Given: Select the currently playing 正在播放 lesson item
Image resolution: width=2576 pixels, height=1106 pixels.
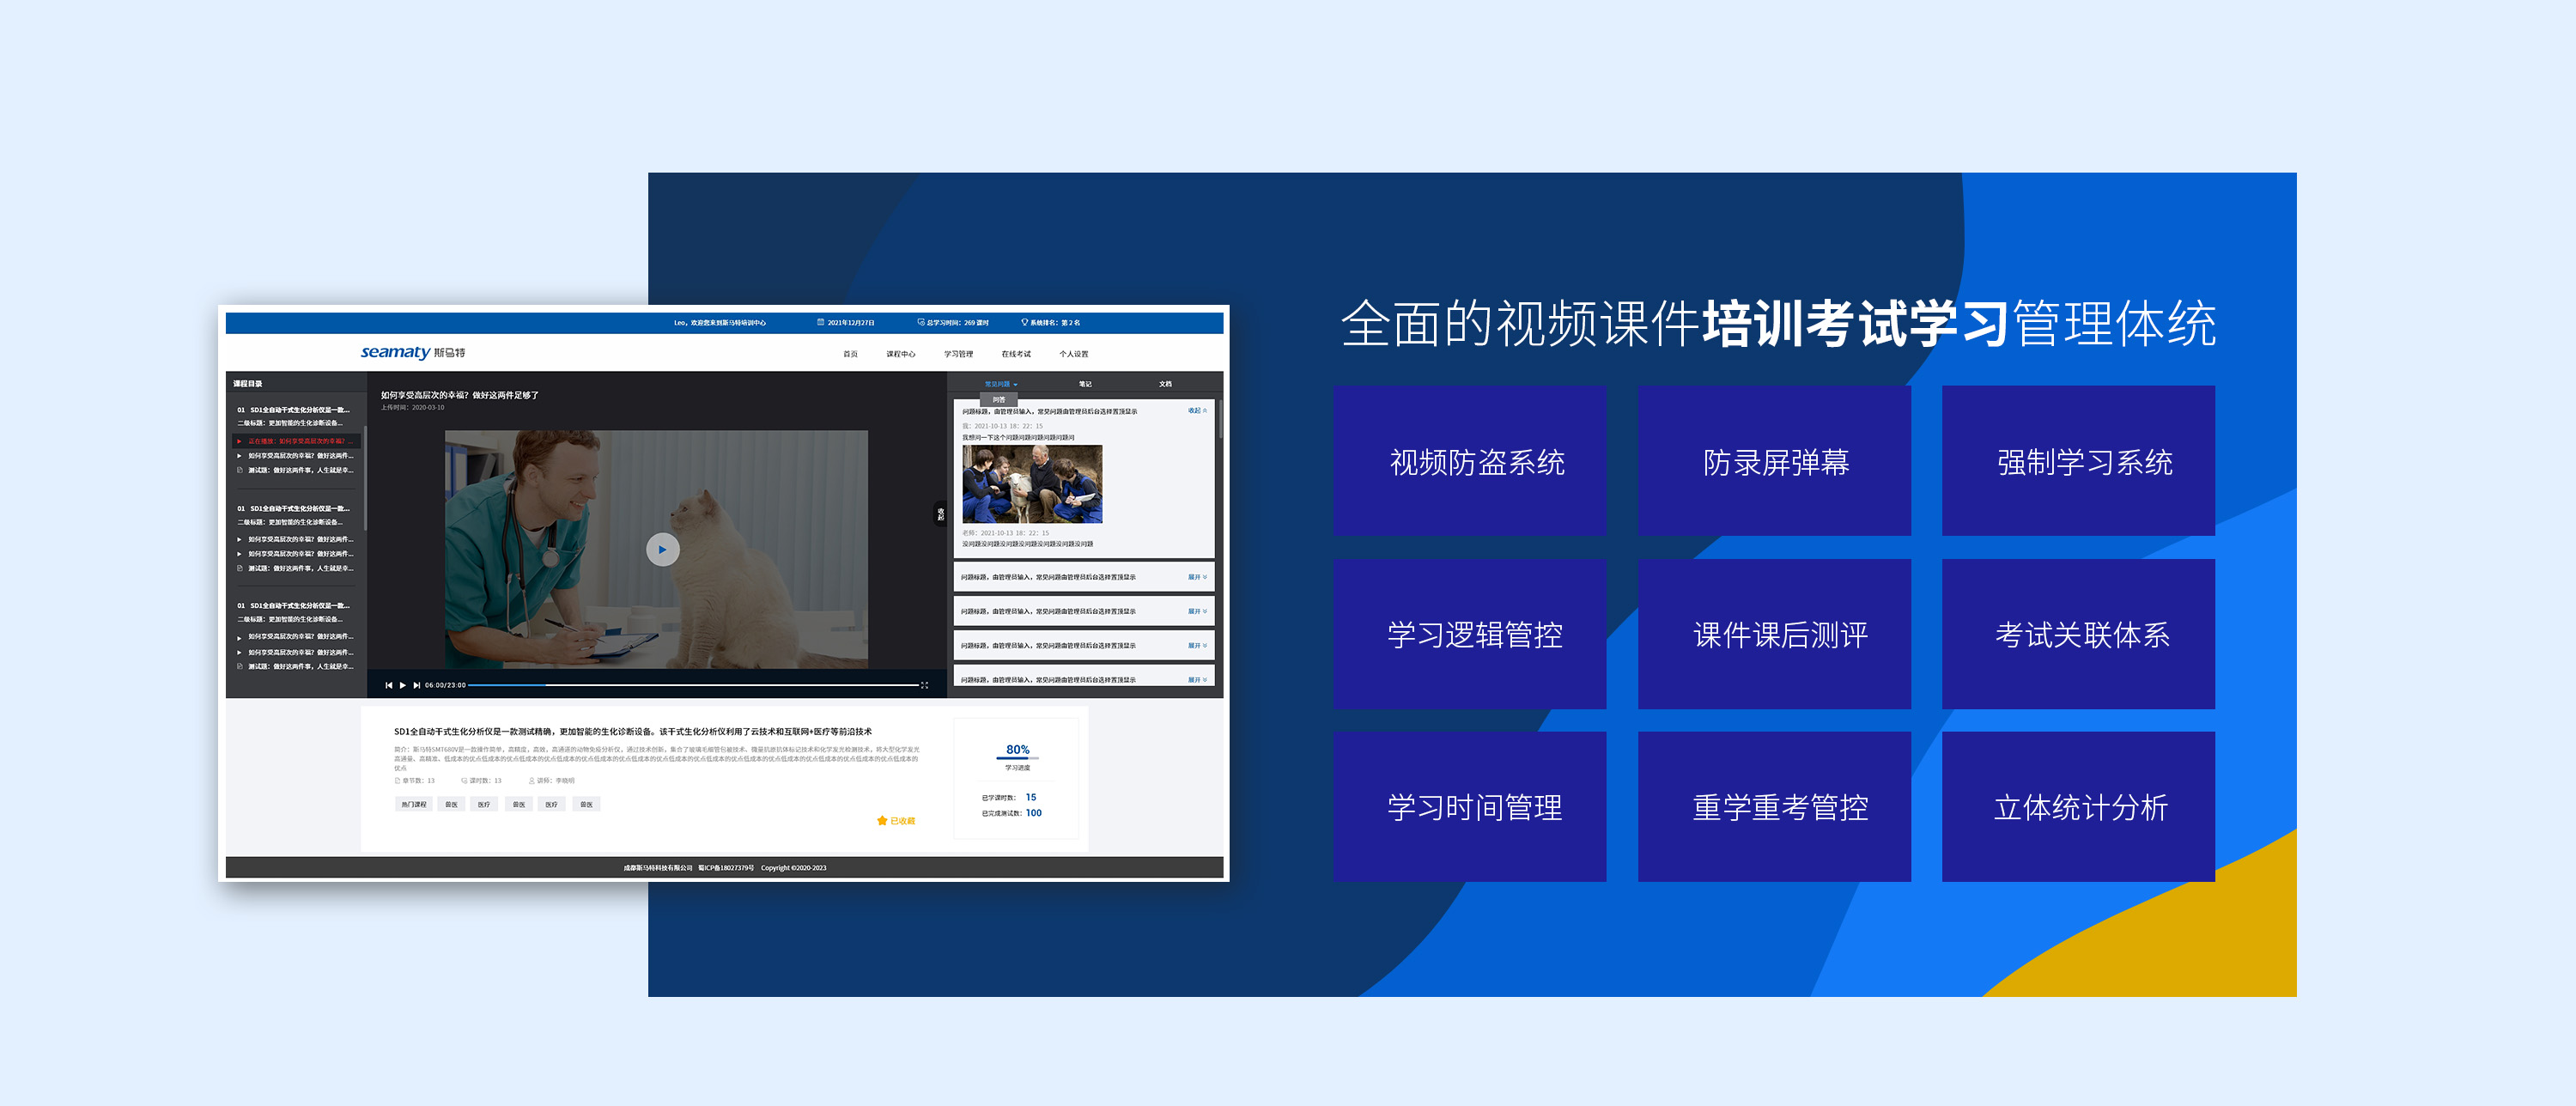Looking at the screenshot, I should (297, 441).
